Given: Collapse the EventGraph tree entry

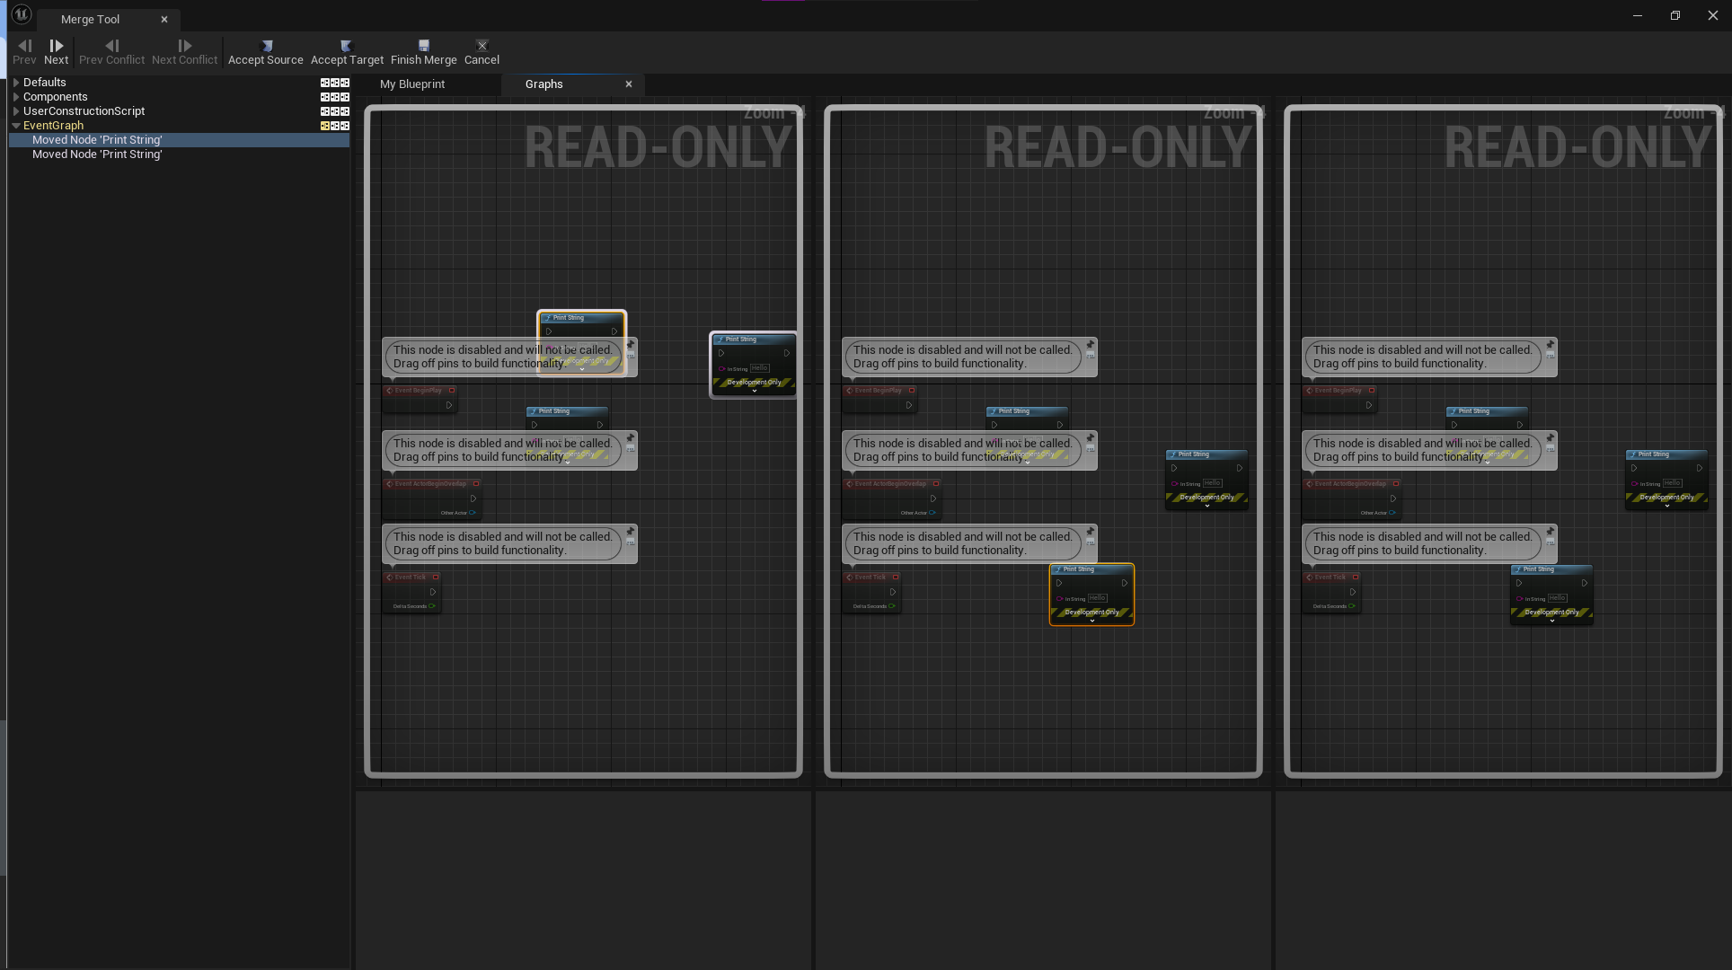Looking at the screenshot, I should [16, 126].
